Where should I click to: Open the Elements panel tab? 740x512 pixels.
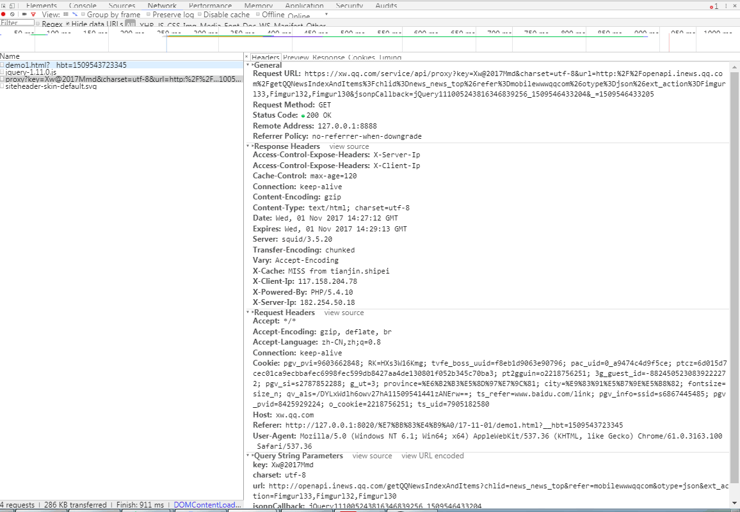click(x=42, y=6)
